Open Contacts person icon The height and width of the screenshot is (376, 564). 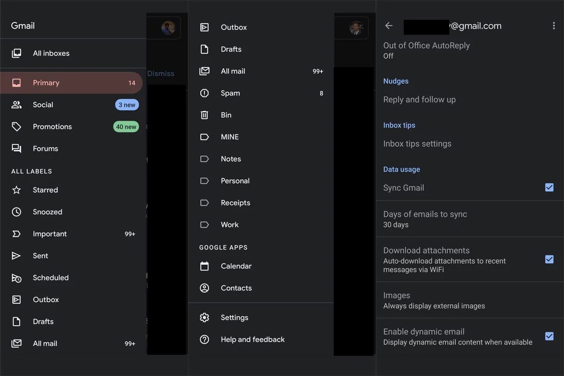(204, 288)
